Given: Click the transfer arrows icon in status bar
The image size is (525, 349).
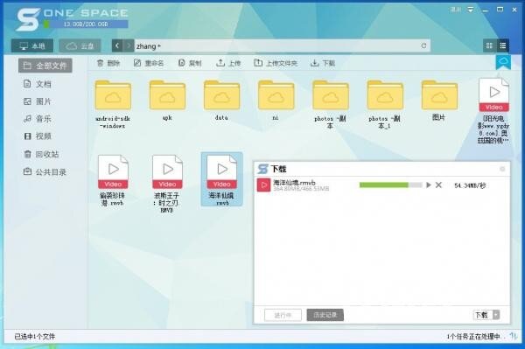Looking at the screenshot, I should click(513, 336).
